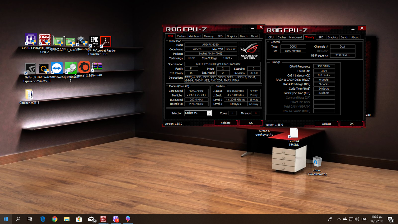Screen dimensions: 398x224
Task: Click Validate in the memory Timings window
Action: tap(326, 124)
